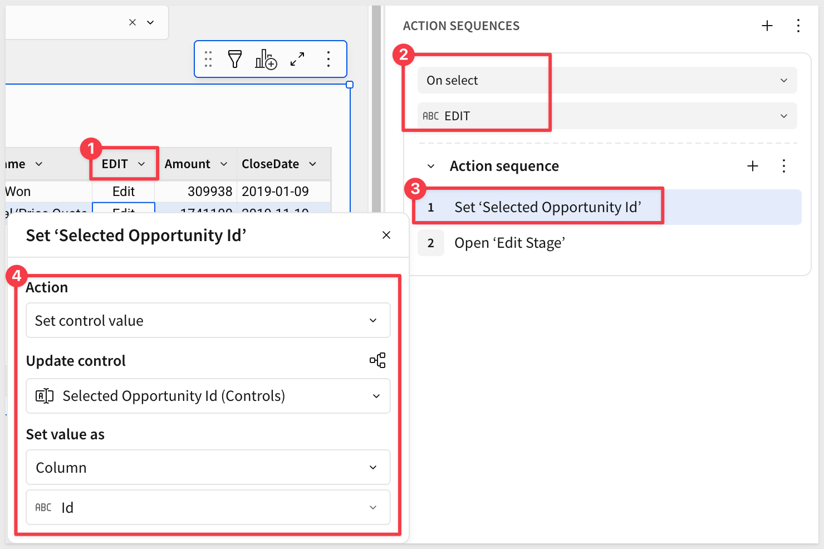824x549 pixels.
Task: Expand the table to full screen
Action: point(297,59)
